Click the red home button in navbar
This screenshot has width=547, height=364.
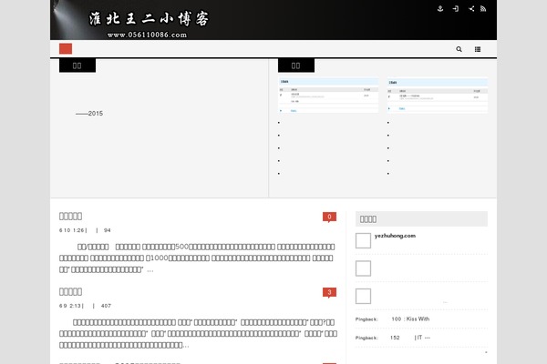[66, 48]
